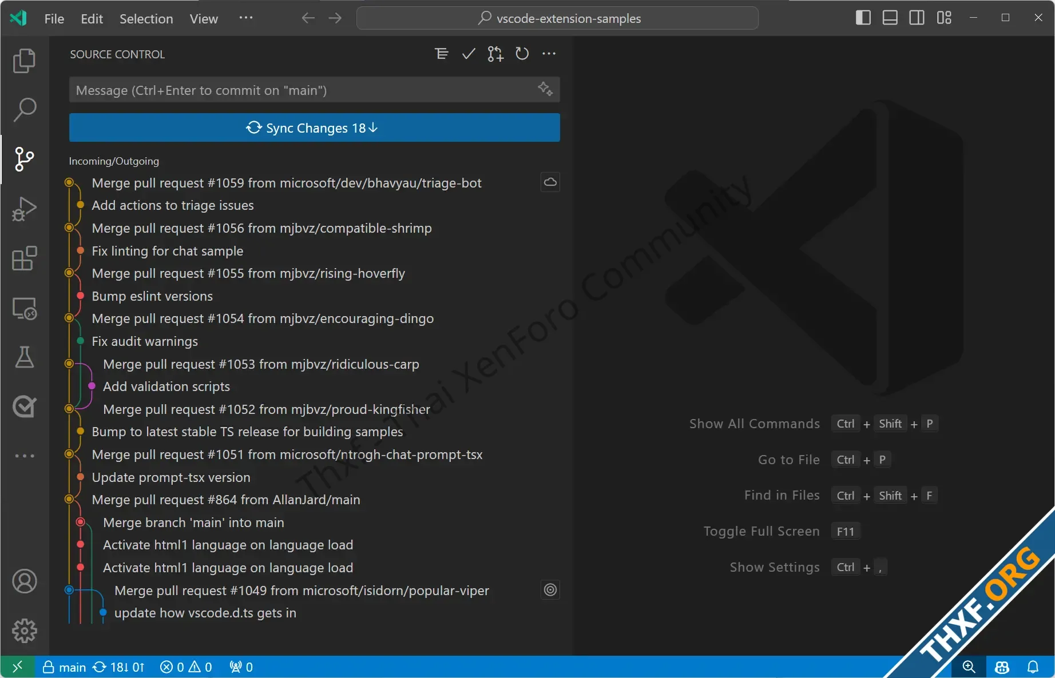Go back with the left arrow
The width and height of the screenshot is (1055, 678).
point(308,18)
